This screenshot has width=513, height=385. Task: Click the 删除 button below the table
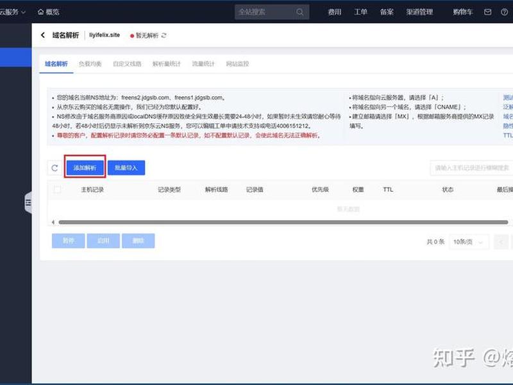[x=138, y=241]
